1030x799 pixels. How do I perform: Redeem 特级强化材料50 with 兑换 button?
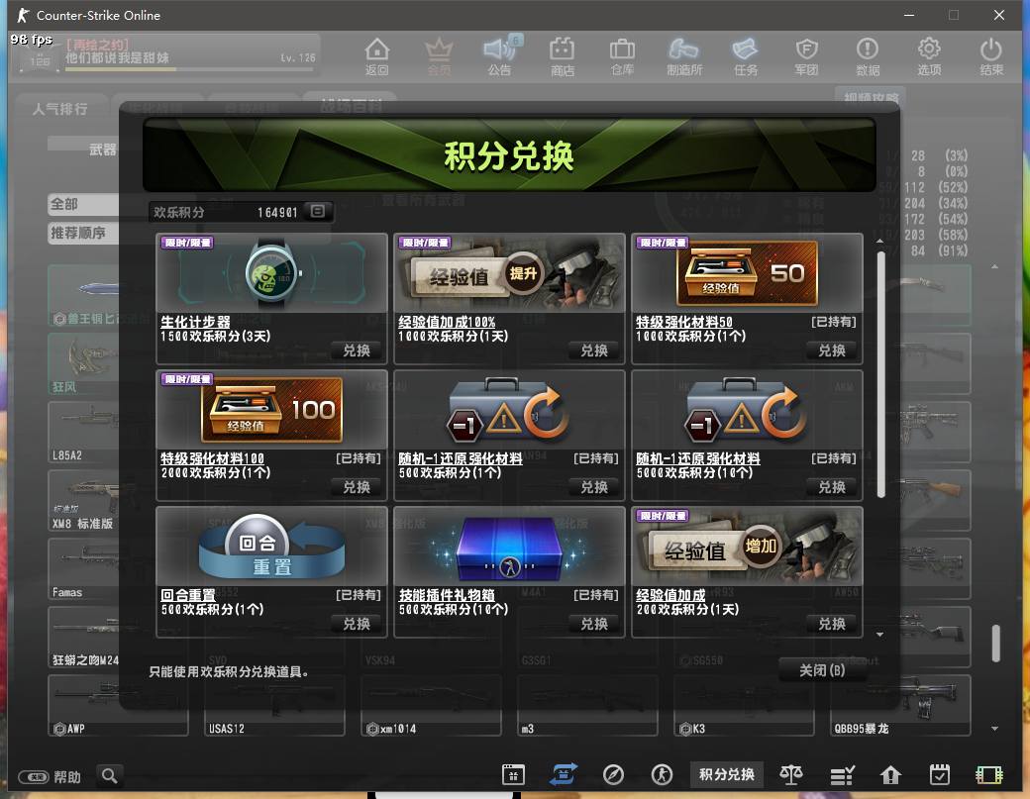click(x=832, y=350)
